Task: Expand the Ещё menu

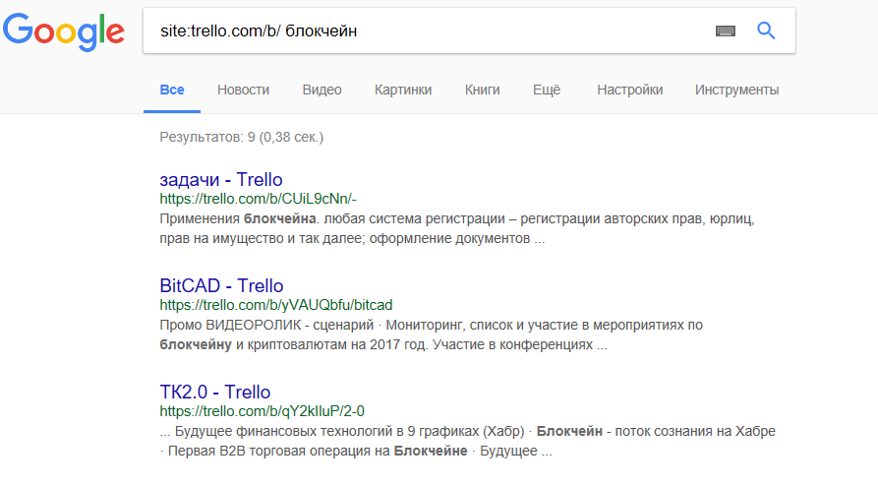Action: pos(546,90)
